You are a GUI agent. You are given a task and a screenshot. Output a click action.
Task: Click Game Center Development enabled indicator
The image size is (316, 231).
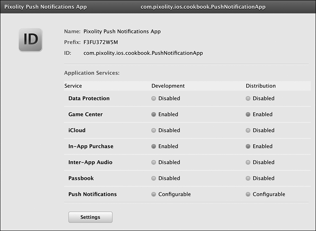pyautogui.click(x=154, y=114)
